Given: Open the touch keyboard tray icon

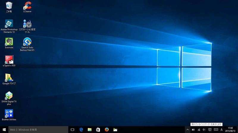Looking at the screenshot, I should (216, 130).
